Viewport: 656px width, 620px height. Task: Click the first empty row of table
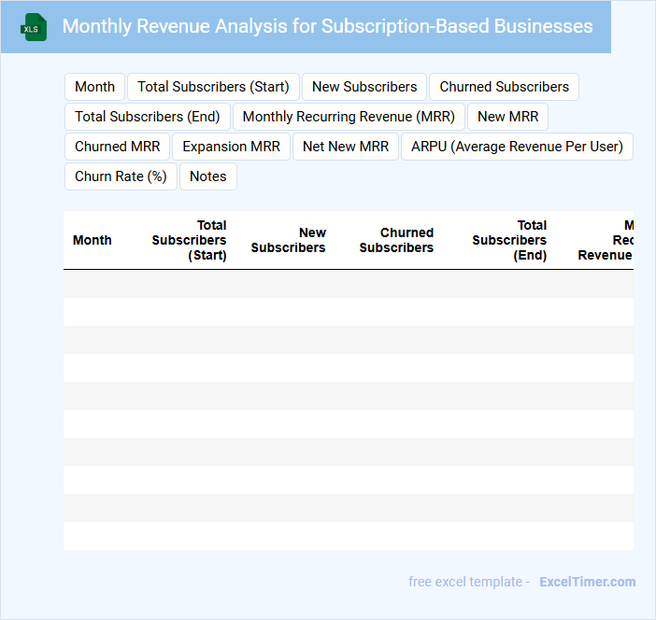tap(348, 284)
